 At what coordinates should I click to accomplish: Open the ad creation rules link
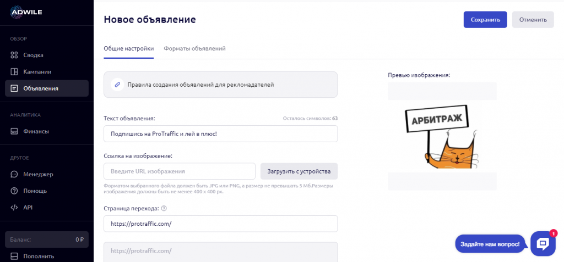tap(200, 85)
